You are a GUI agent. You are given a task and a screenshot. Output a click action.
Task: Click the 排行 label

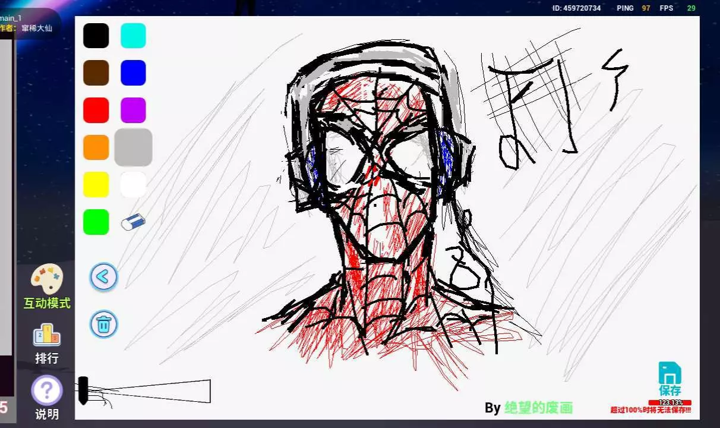[x=47, y=358]
